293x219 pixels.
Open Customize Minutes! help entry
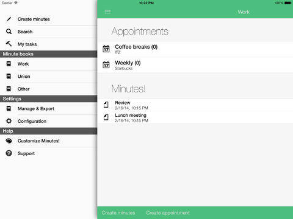click(49, 141)
